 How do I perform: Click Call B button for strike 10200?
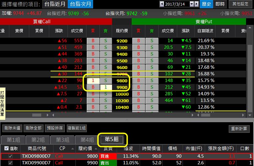click(x=93, y=101)
